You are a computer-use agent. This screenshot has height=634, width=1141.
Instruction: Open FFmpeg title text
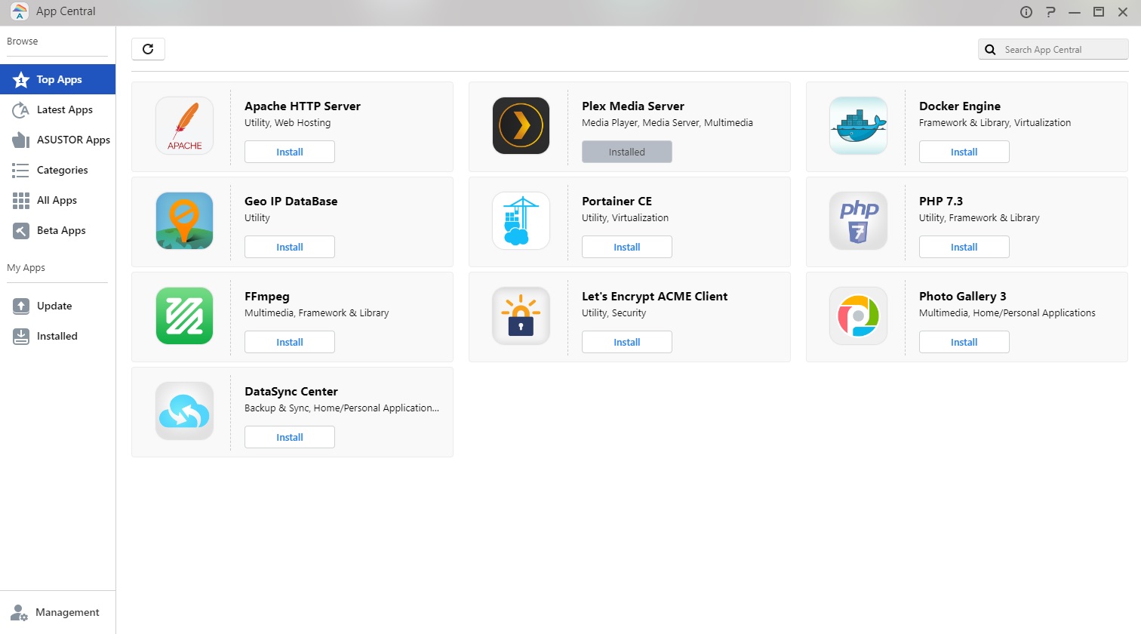267,297
